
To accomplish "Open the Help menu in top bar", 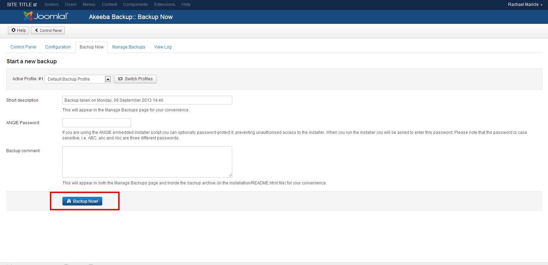I will (186, 4).
